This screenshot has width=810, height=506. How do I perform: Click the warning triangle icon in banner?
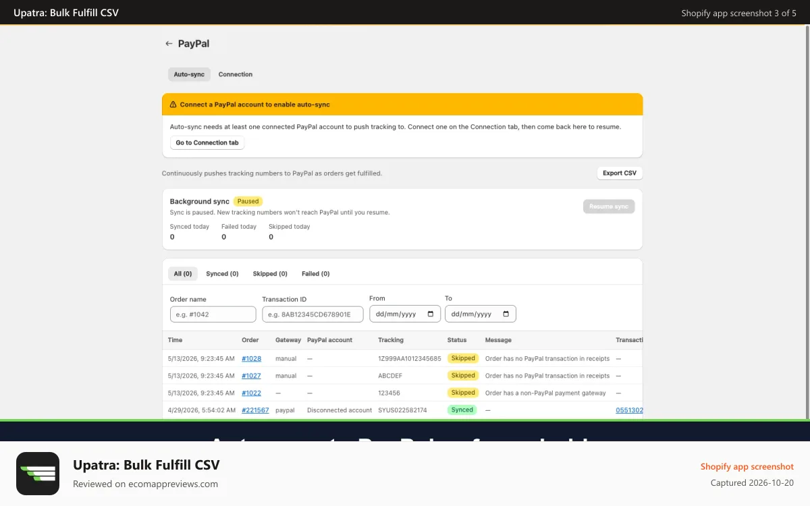click(173, 105)
